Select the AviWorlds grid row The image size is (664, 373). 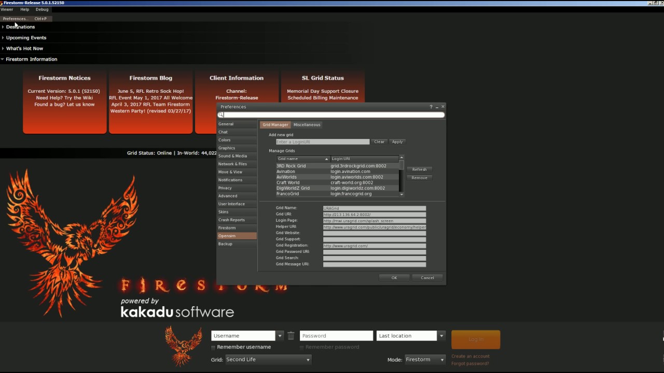(337, 177)
